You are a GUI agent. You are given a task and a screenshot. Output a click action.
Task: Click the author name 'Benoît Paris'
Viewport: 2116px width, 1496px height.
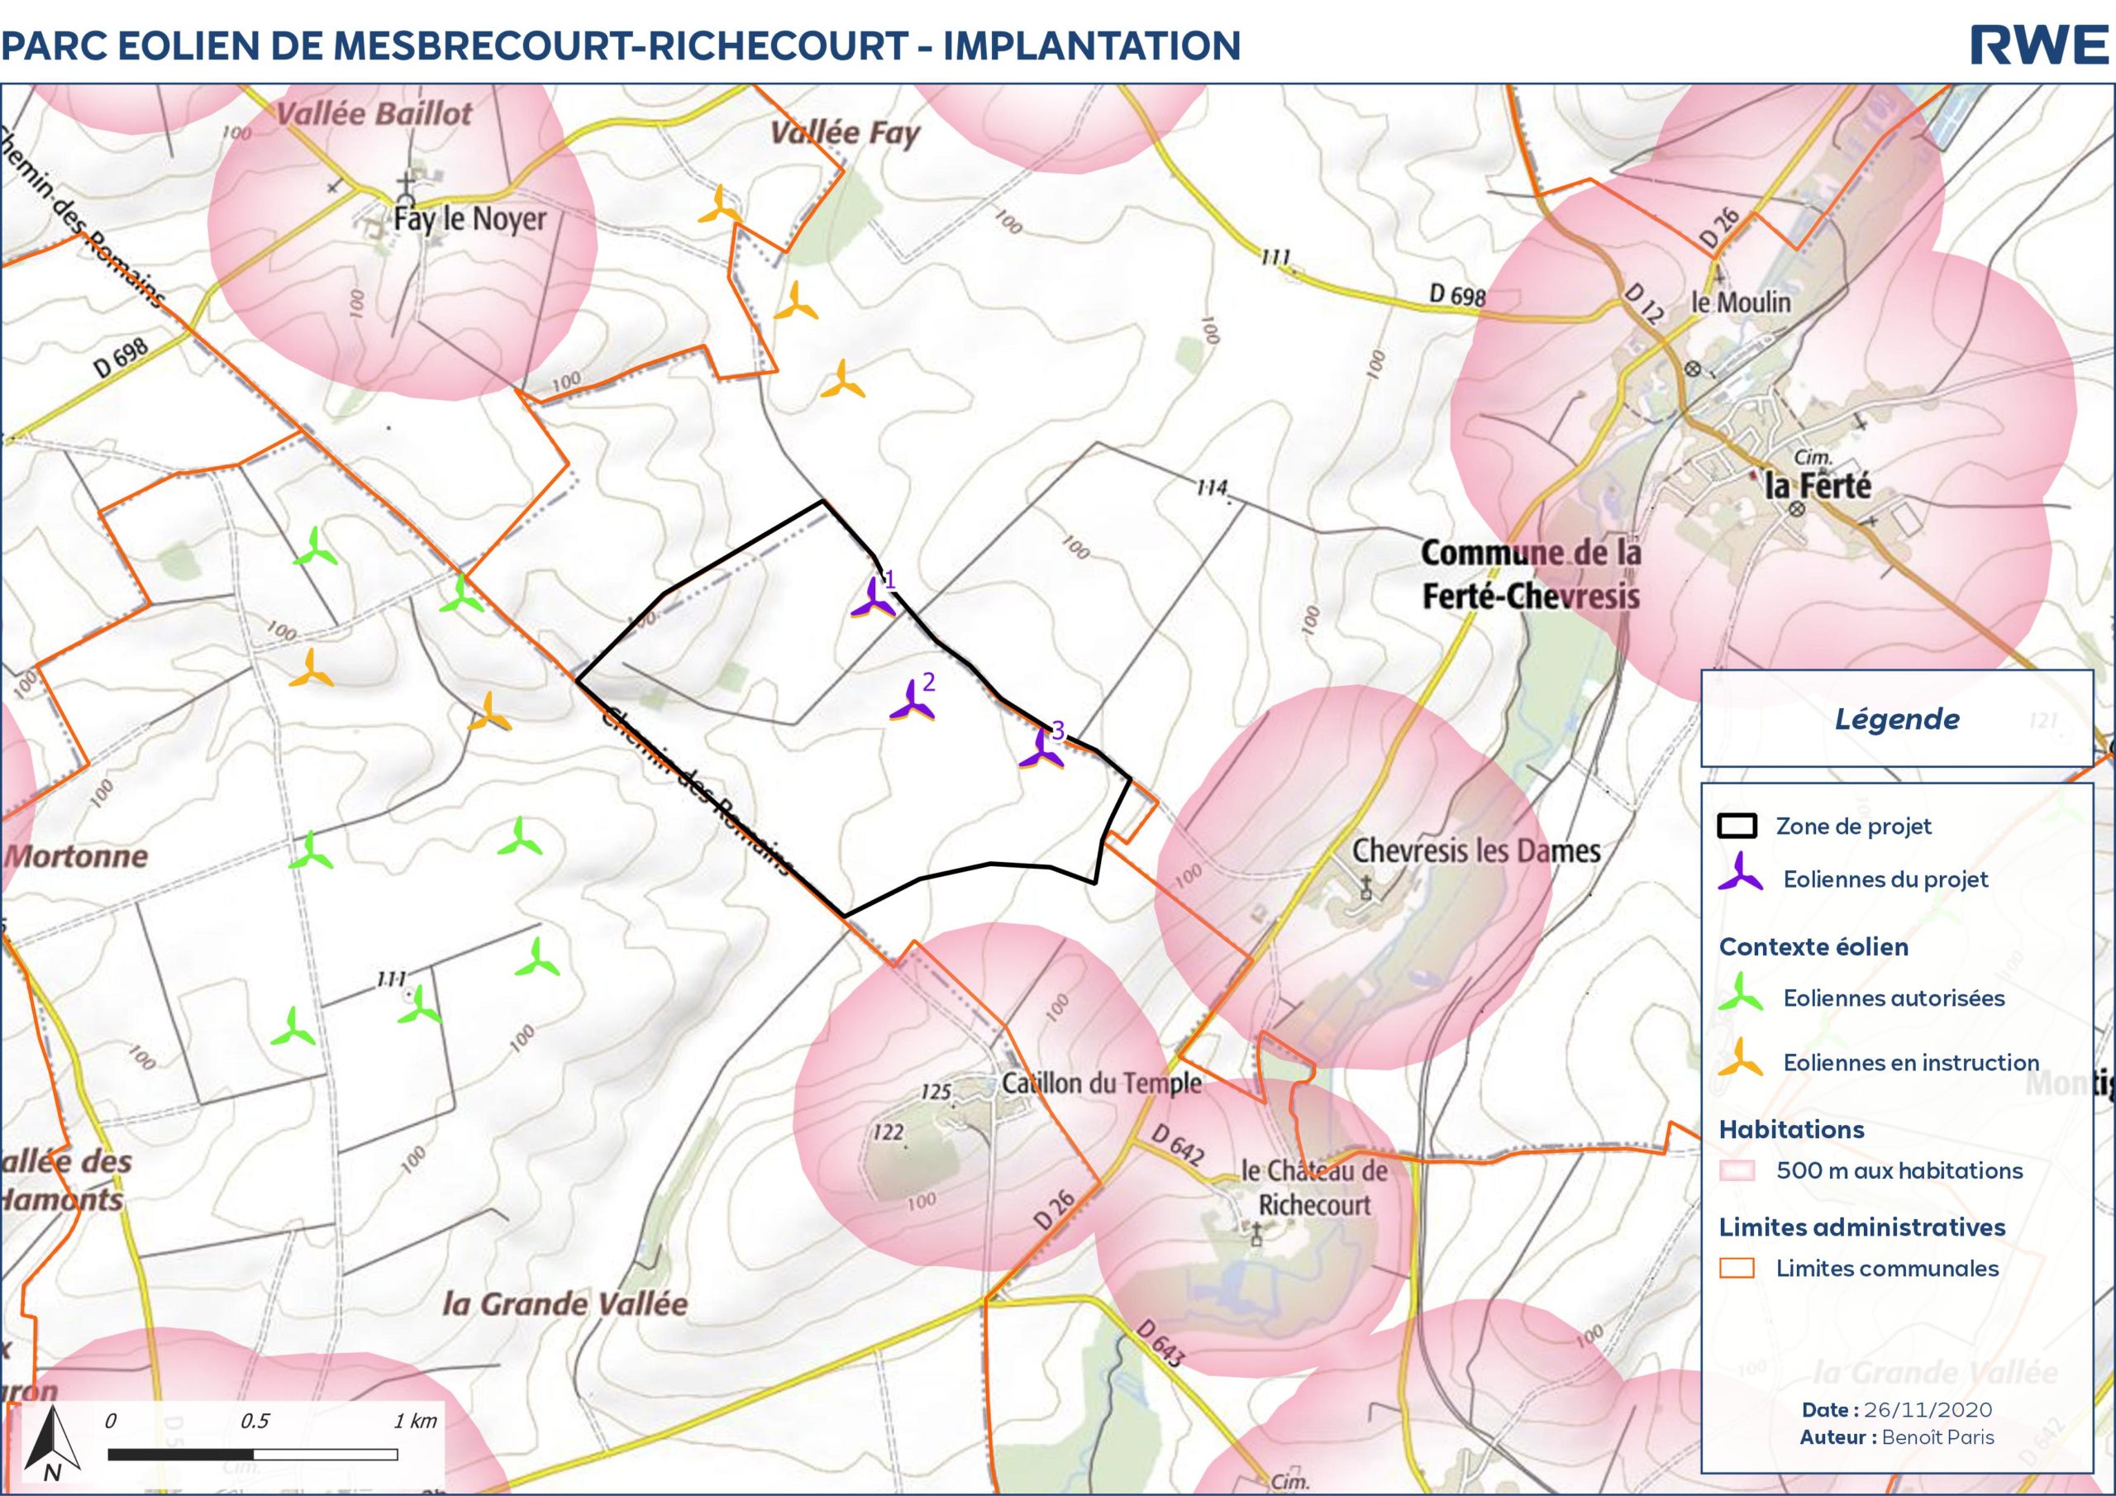tap(1937, 1437)
